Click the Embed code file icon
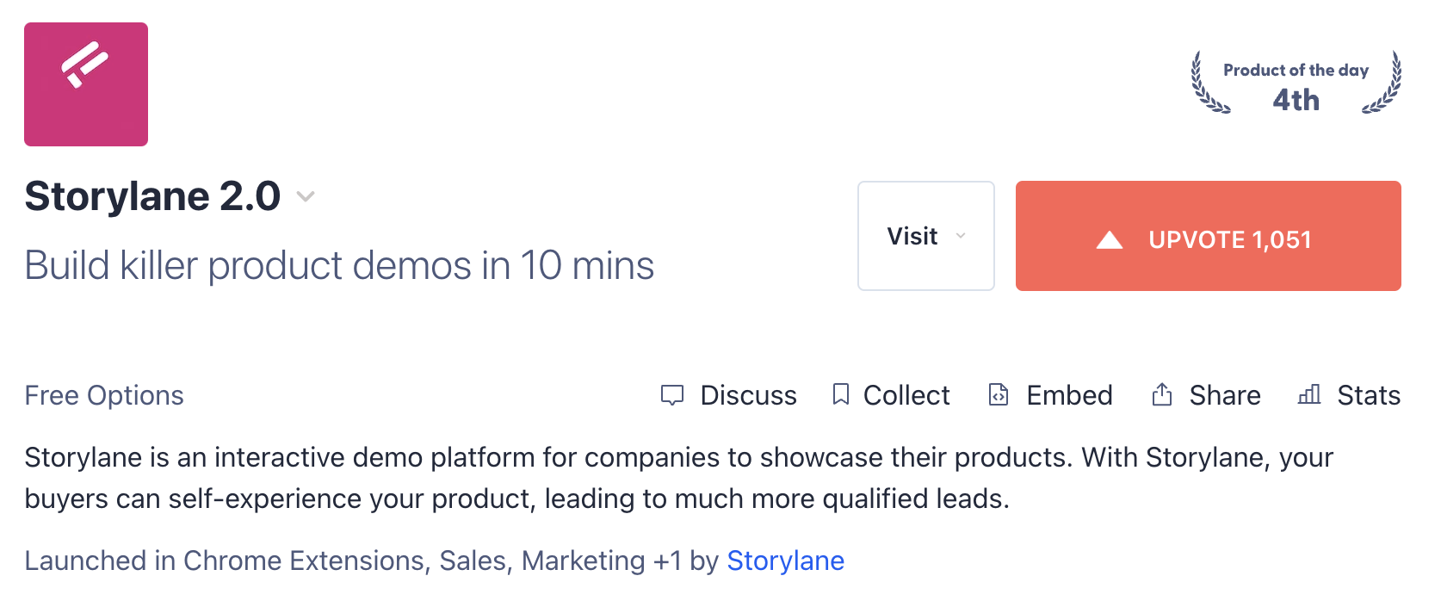This screenshot has height=613, width=1441. (999, 394)
